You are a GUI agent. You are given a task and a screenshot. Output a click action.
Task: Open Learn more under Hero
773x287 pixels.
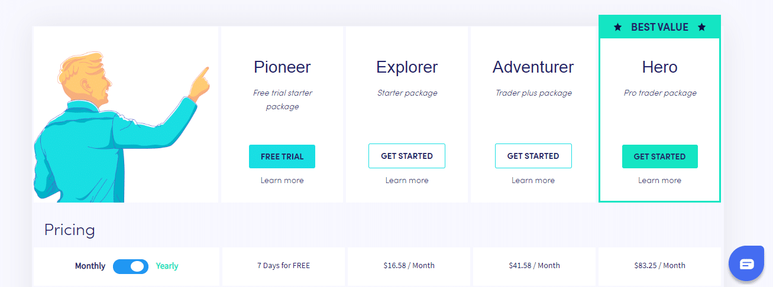(660, 180)
